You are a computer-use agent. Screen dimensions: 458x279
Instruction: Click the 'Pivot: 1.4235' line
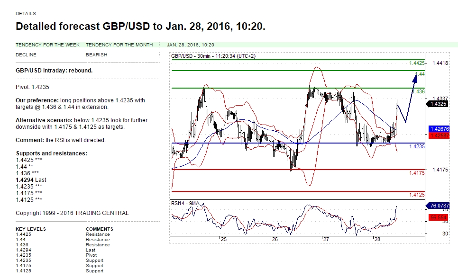point(32,87)
